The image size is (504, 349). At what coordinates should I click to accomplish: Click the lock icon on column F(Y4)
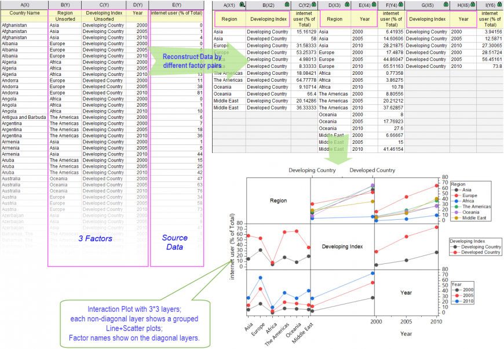(x=401, y=5)
